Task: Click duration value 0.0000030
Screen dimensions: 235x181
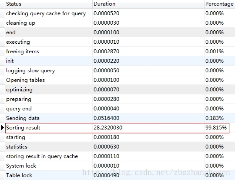Action: [107, 23]
